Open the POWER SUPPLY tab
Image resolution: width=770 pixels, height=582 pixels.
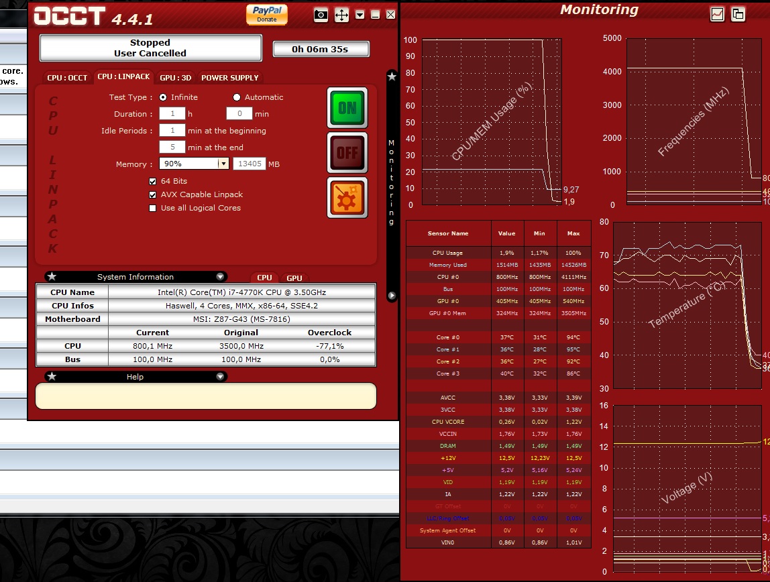229,78
